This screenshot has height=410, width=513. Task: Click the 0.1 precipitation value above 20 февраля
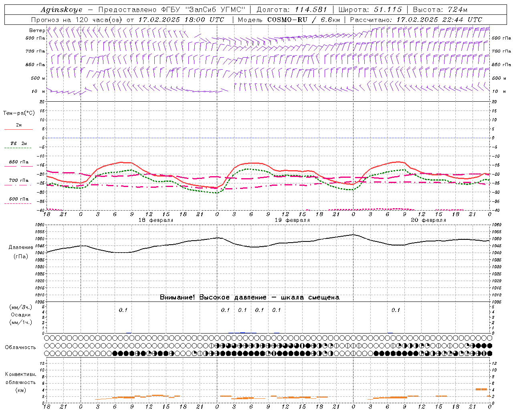tap(396, 310)
